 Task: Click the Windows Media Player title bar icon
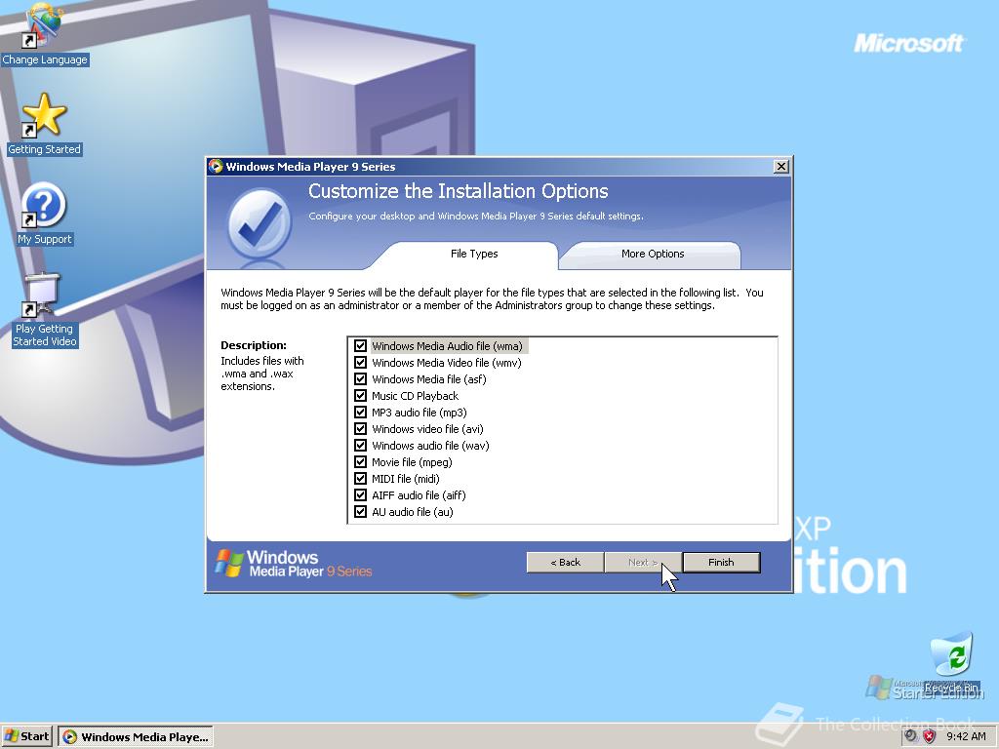coord(216,166)
